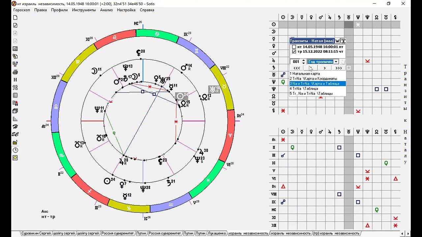Click the 'XII' row label in house table
Image resolution: width=422 pixels, height=237 pixels.
point(274,226)
